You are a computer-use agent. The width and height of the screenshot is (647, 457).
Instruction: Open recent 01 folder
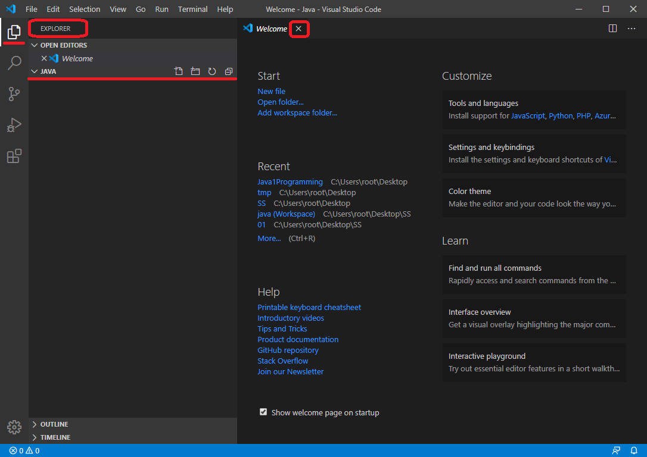262,224
